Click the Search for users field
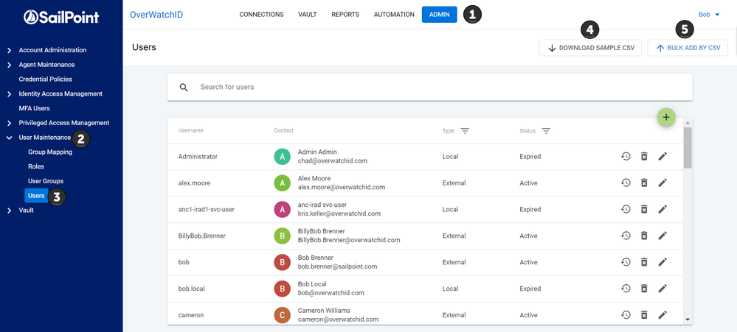This screenshot has height=332, width=737. pyautogui.click(x=428, y=88)
